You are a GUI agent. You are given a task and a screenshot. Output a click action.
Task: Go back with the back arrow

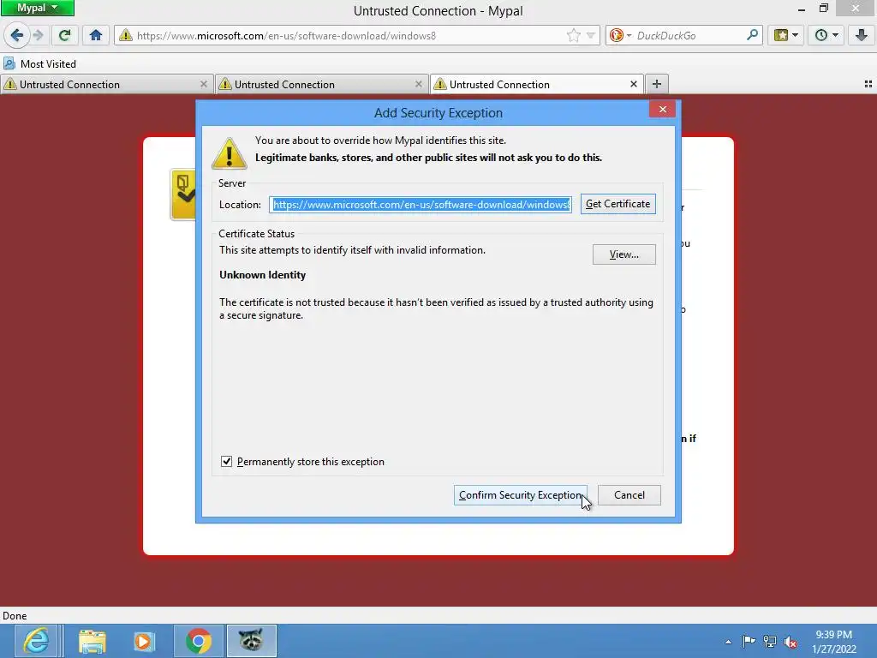pyautogui.click(x=16, y=35)
